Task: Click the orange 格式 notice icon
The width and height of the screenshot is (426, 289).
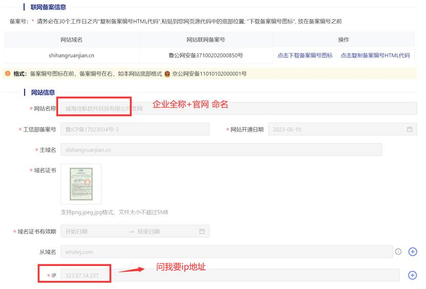Action: [8, 73]
